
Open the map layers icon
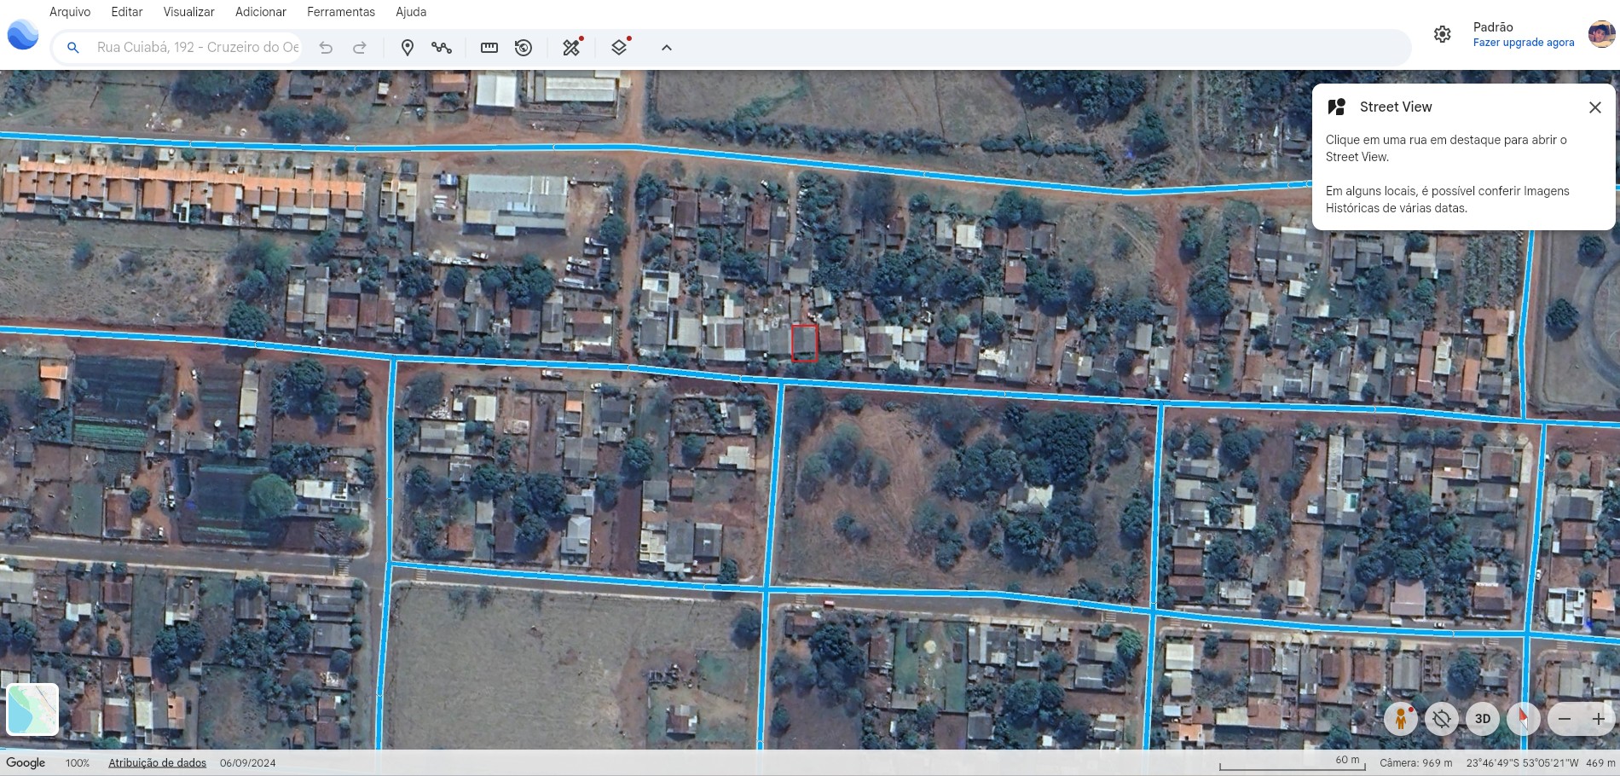(620, 48)
